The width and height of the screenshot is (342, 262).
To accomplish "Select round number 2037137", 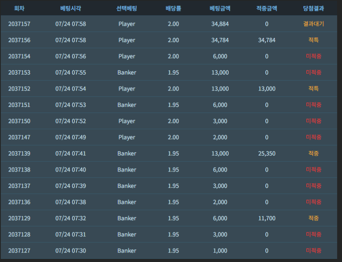I will click(x=19, y=186).
